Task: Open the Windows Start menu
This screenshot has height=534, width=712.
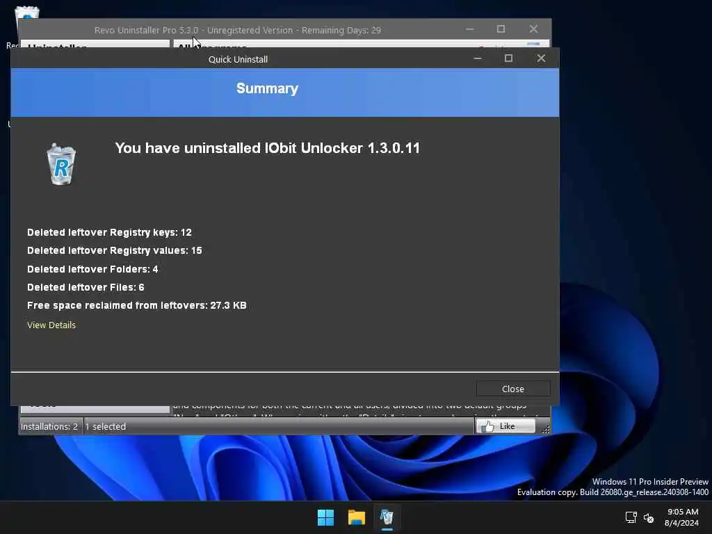Action: coord(325,517)
